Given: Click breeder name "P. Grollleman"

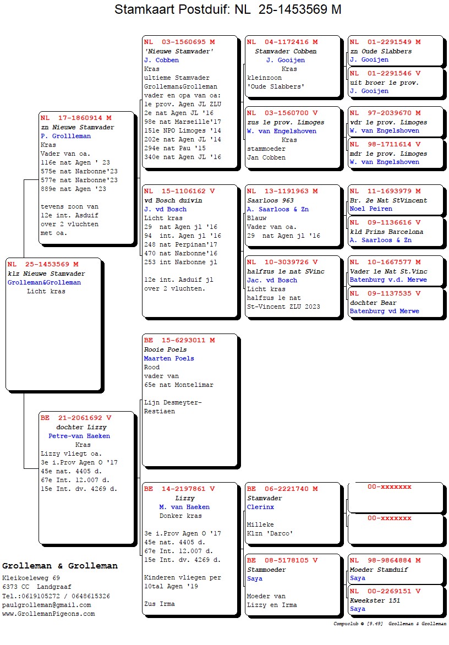Looking at the screenshot, I should coord(65,136).
